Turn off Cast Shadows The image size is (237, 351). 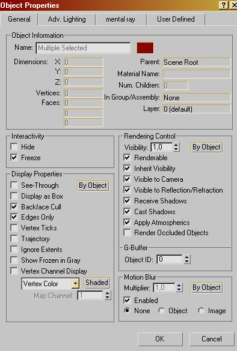127,211
